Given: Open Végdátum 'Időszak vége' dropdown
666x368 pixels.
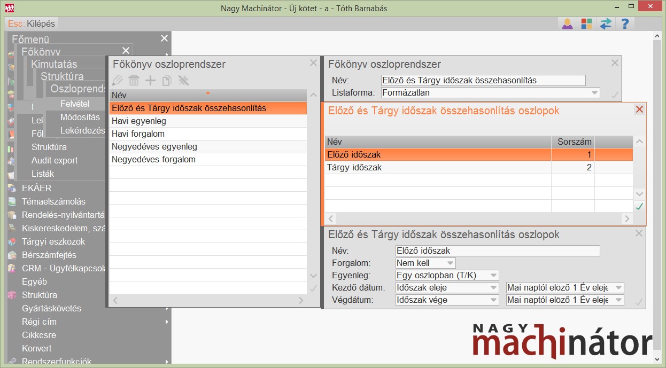Looking at the screenshot, I should (493, 300).
